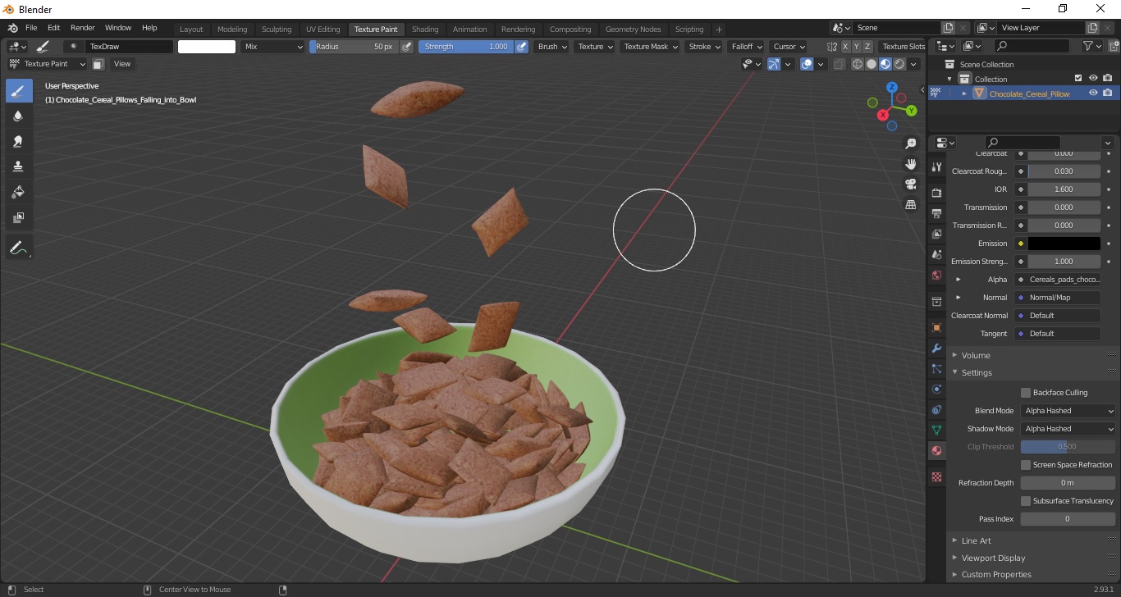
Task: Open the Object Data properties tab
Action: pyautogui.click(x=936, y=430)
